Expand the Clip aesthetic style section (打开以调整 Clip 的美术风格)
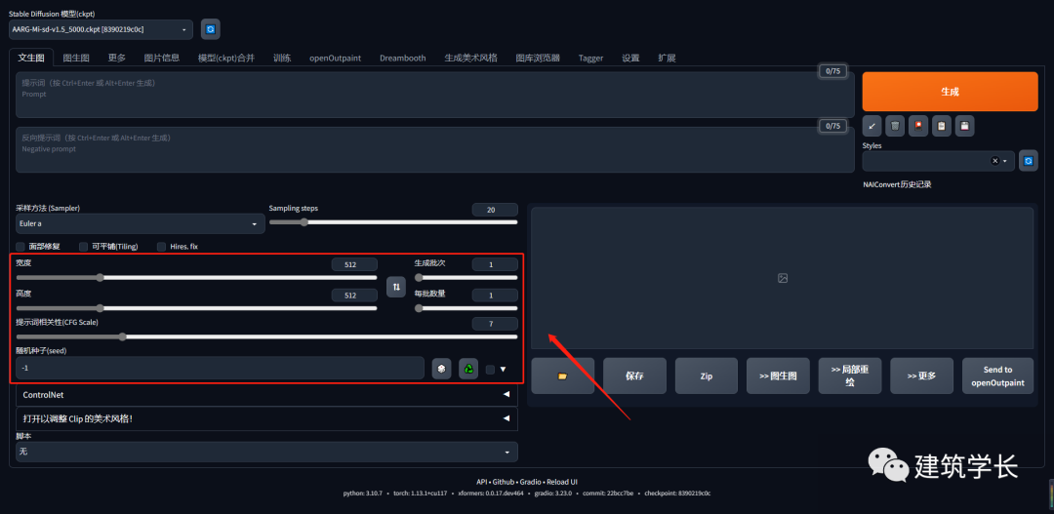The width and height of the screenshot is (1054, 514). coord(266,418)
